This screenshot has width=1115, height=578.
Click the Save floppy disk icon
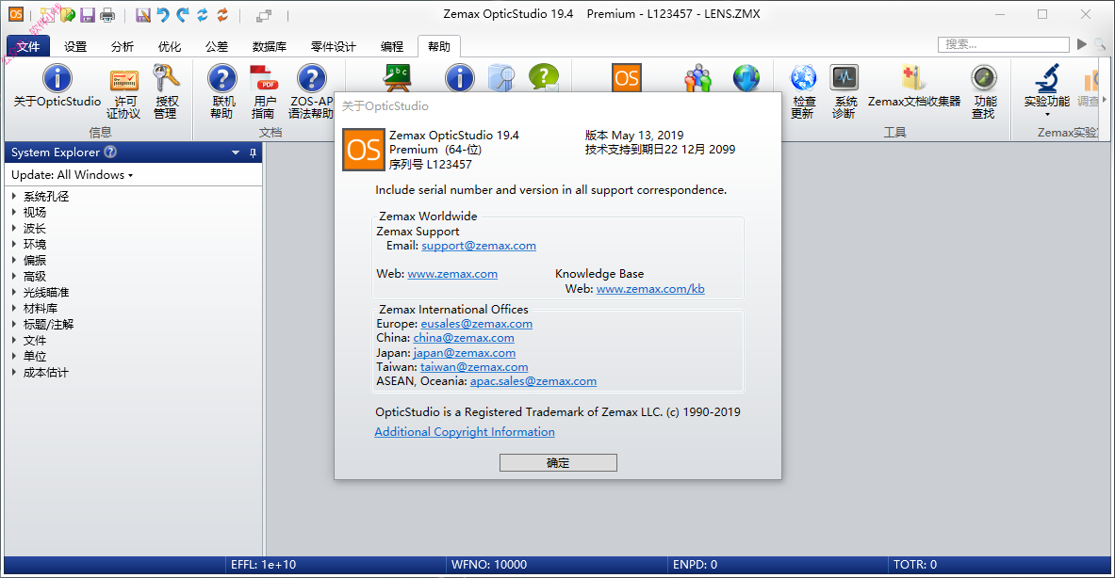pos(88,15)
